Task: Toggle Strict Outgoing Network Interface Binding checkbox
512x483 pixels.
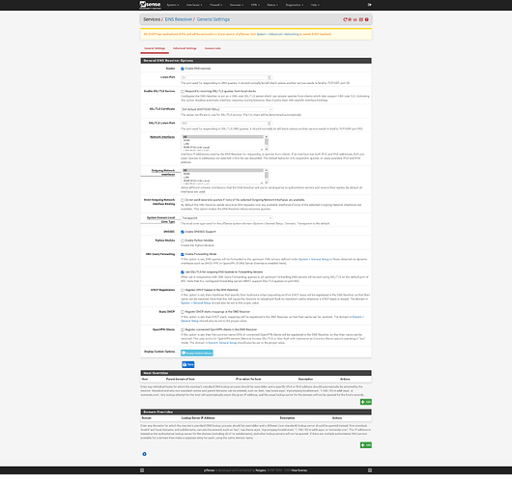Action: pyautogui.click(x=183, y=200)
